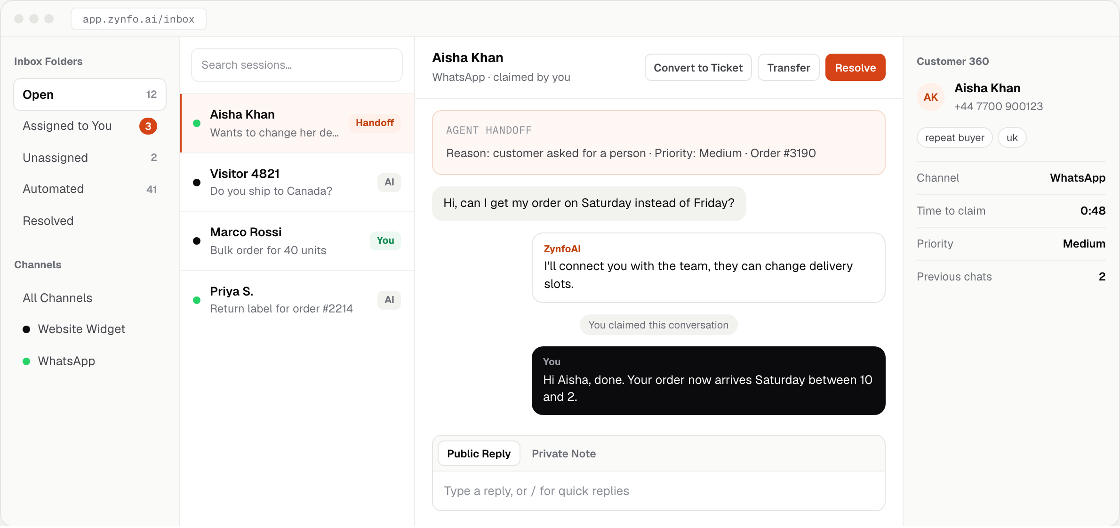Open the Open folder in Inbox Folders
The image size is (1120, 528).
[x=90, y=95]
